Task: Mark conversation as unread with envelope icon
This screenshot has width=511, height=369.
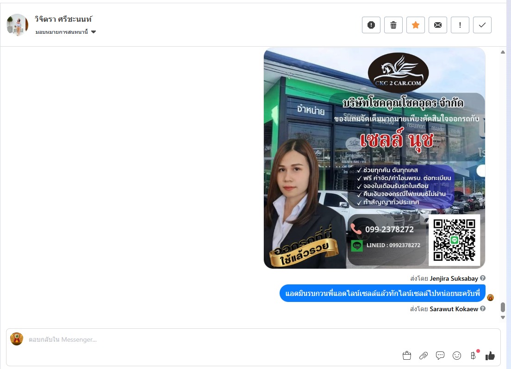Action: pos(438,25)
